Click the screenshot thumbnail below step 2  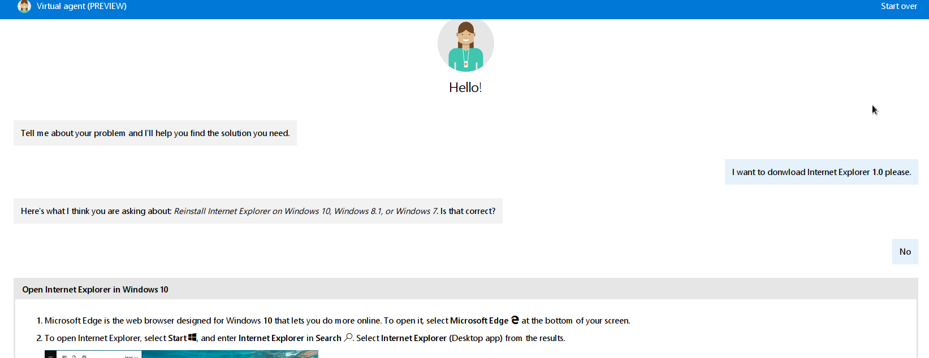(x=182, y=354)
